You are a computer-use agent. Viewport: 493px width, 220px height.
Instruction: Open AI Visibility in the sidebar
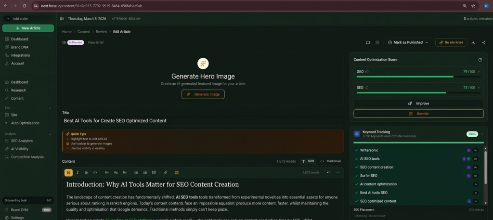tap(19, 149)
